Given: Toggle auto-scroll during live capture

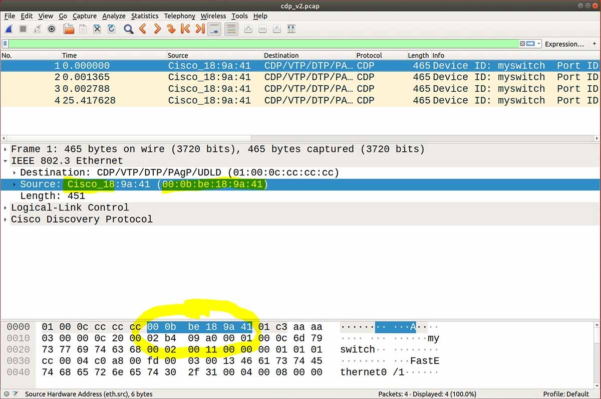Looking at the screenshot, I should tap(214, 29).
